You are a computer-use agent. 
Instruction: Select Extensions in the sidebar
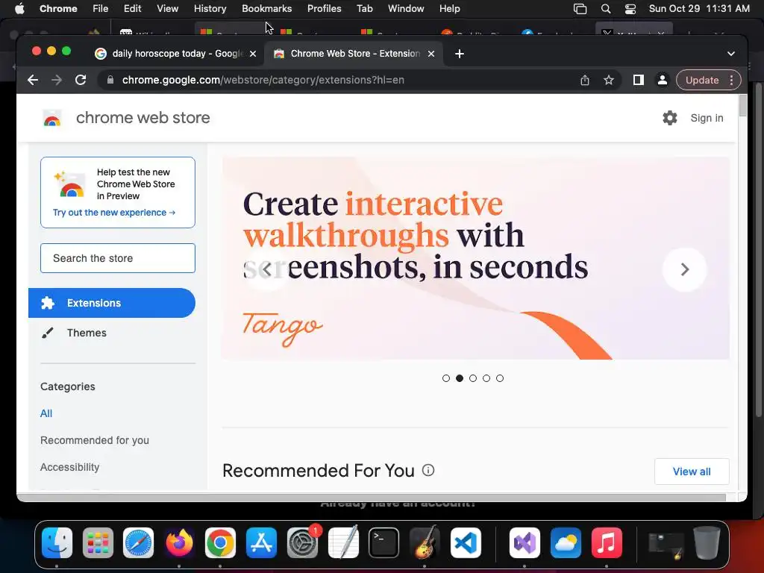pyautogui.click(x=112, y=303)
